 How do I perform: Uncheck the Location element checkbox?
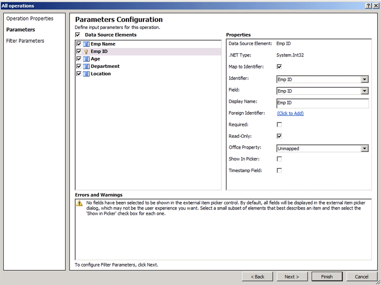79,74
